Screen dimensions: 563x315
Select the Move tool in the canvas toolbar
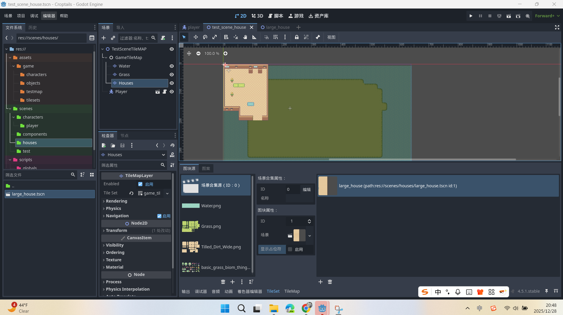pyautogui.click(x=195, y=37)
